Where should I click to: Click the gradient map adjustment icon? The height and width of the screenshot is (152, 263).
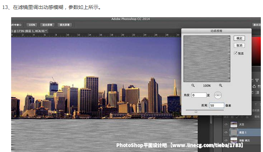tap(257, 92)
